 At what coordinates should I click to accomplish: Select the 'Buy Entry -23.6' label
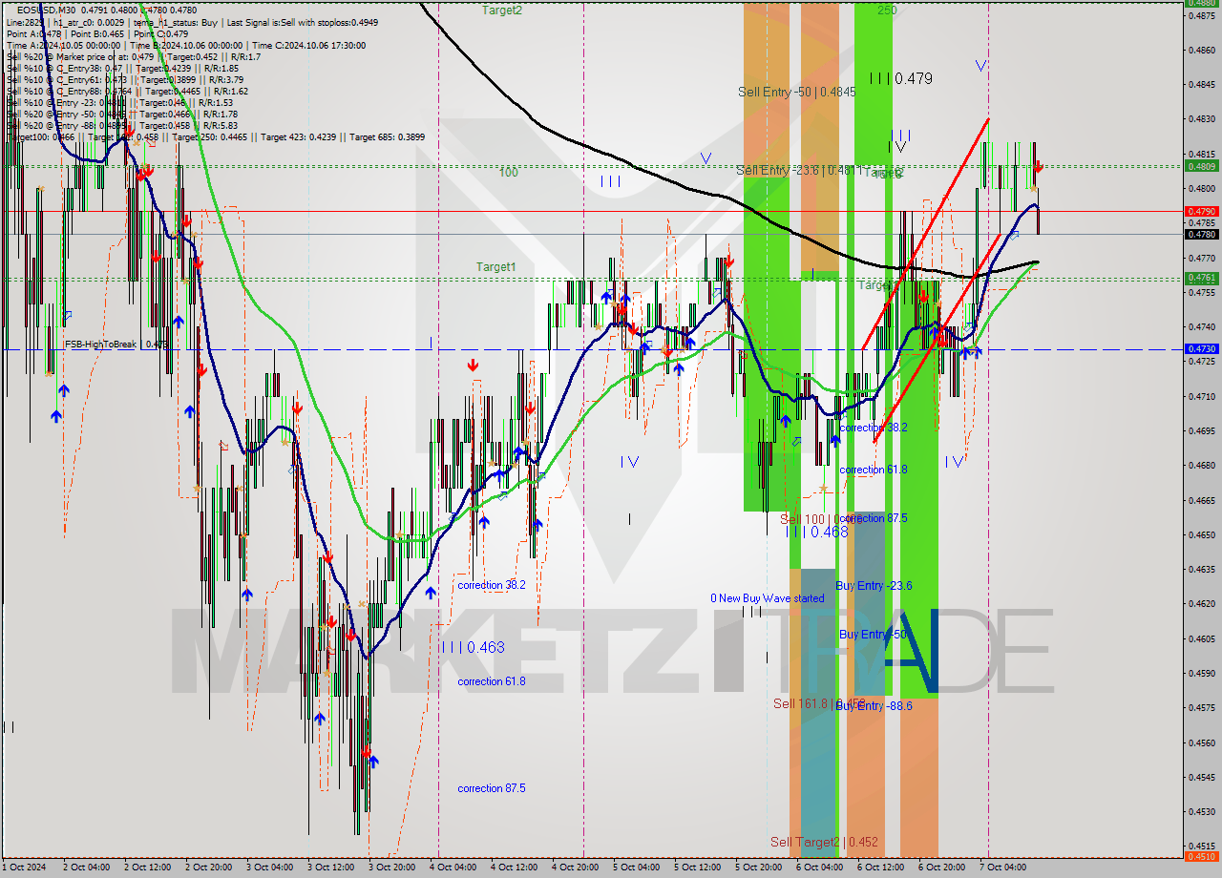point(874,585)
